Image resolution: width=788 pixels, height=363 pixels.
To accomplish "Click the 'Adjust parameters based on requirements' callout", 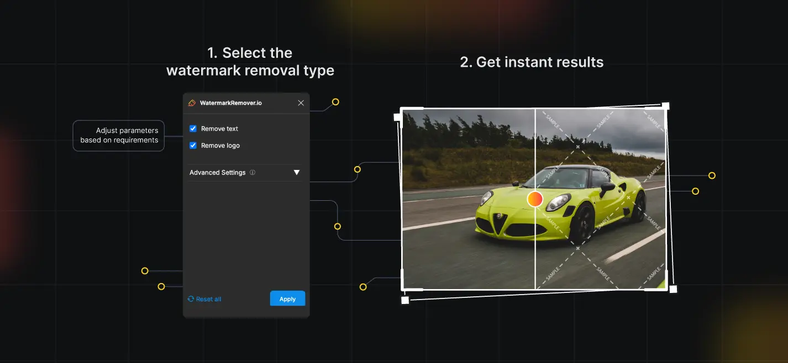I will coord(119,136).
